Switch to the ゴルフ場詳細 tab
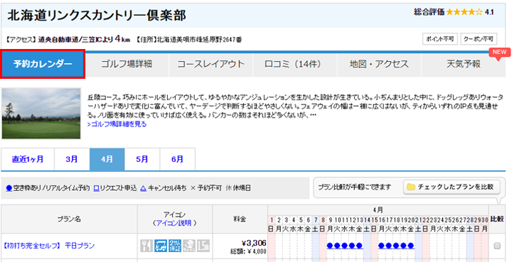The image size is (512, 262). 127,64
